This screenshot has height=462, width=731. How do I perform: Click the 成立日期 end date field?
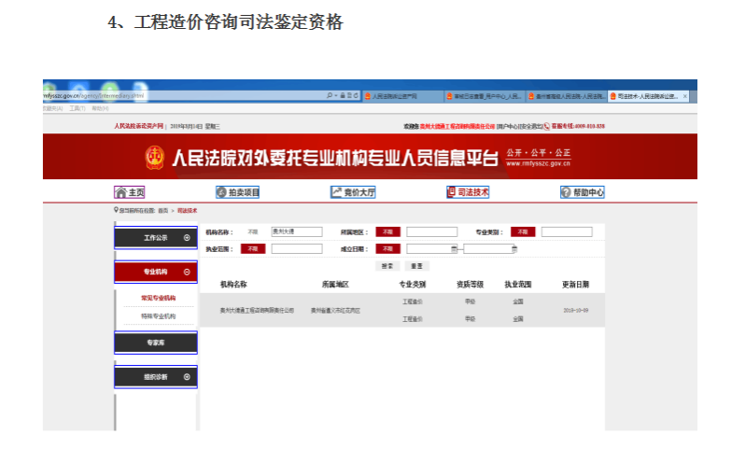pyautogui.click(x=487, y=249)
